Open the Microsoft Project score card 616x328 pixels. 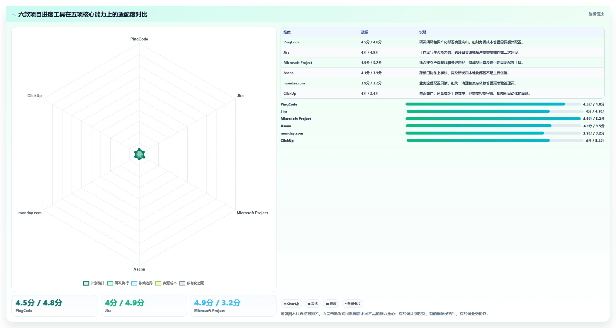click(x=233, y=306)
